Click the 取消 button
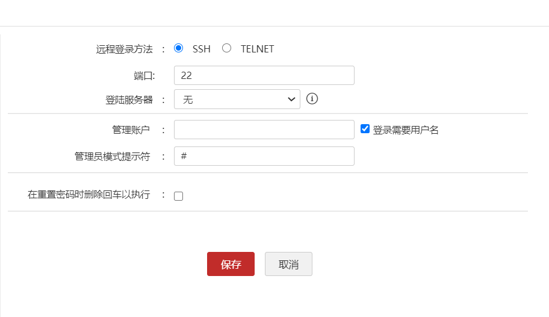This screenshot has height=317, width=549. 288,264
